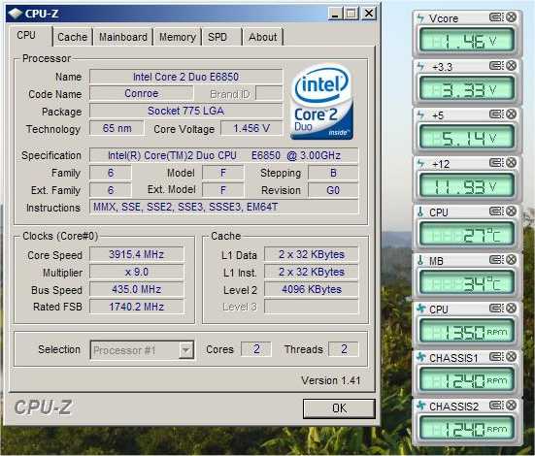Viewport: 535px width, 456px height.
Task: Close the +12 voltage gadget
Action: point(511,163)
